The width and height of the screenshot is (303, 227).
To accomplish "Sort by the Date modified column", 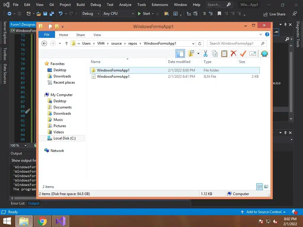I will tap(179, 62).
